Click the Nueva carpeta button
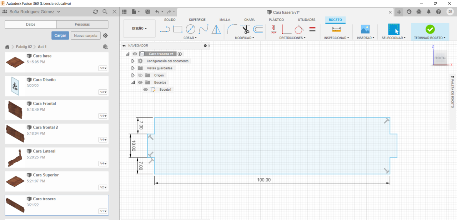The width and height of the screenshot is (457, 220). click(86, 36)
